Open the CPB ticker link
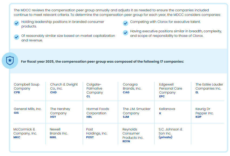This screenshot has height=156, width=230. [17, 93]
